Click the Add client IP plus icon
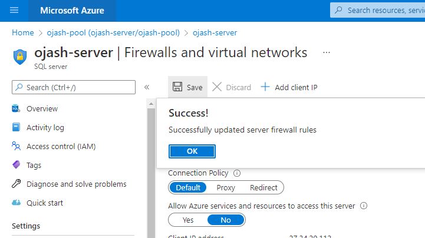 tap(265, 87)
